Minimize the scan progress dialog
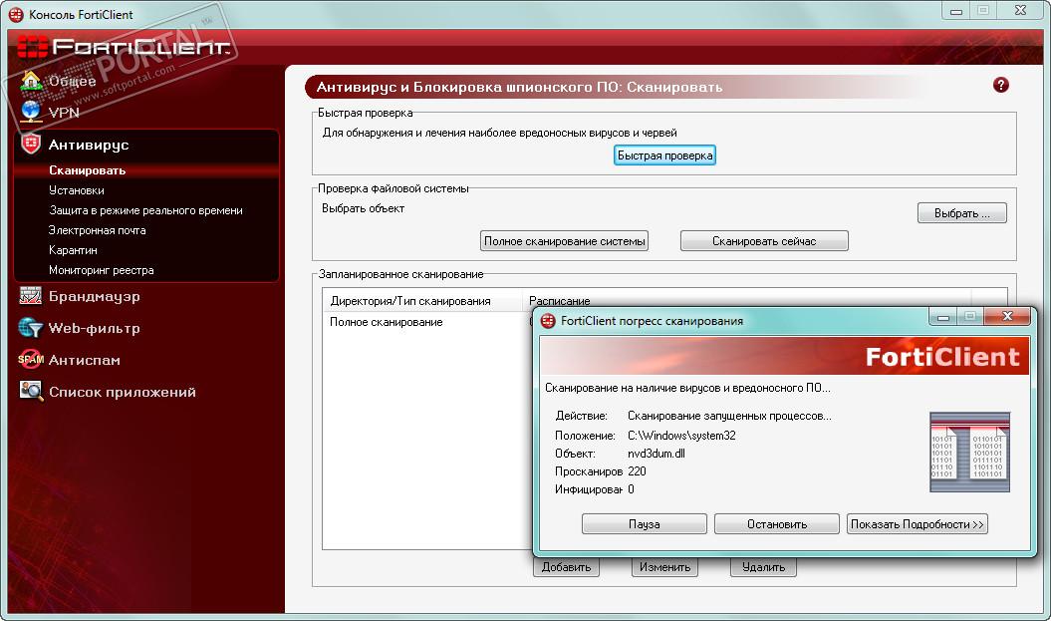Viewport: 1051px width, 621px height. tap(943, 317)
